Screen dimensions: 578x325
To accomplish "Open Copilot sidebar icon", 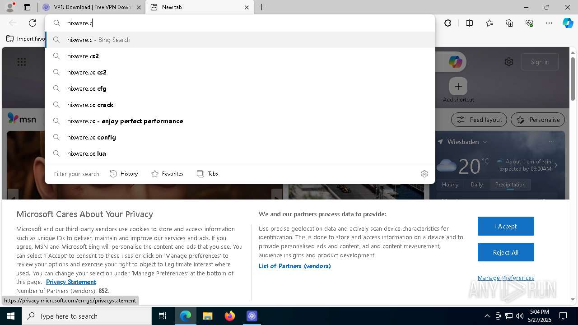I will click(568, 23).
